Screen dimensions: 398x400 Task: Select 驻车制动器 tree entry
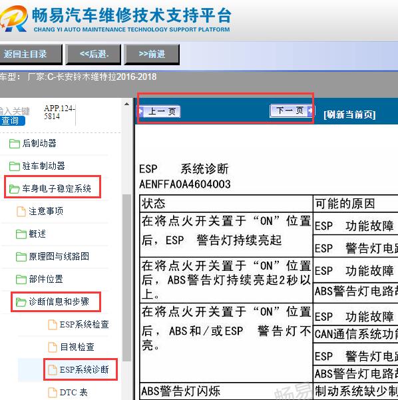pyautogui.click(x=44, y=166)
